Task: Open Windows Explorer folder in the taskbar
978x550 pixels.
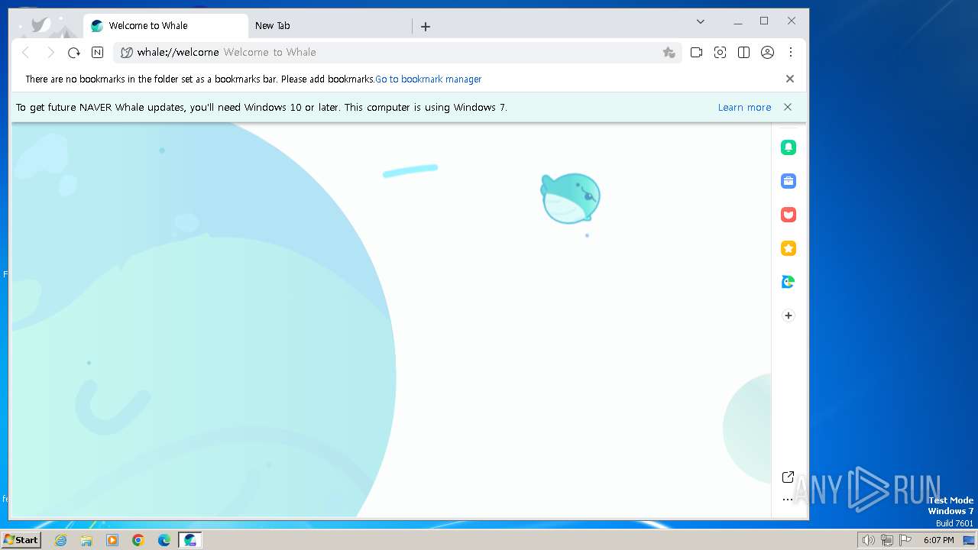Action: (x=86, y=540)
